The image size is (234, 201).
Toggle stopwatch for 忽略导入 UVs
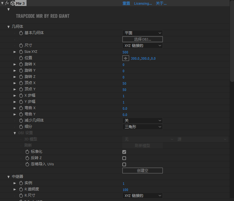pos(27,164)
